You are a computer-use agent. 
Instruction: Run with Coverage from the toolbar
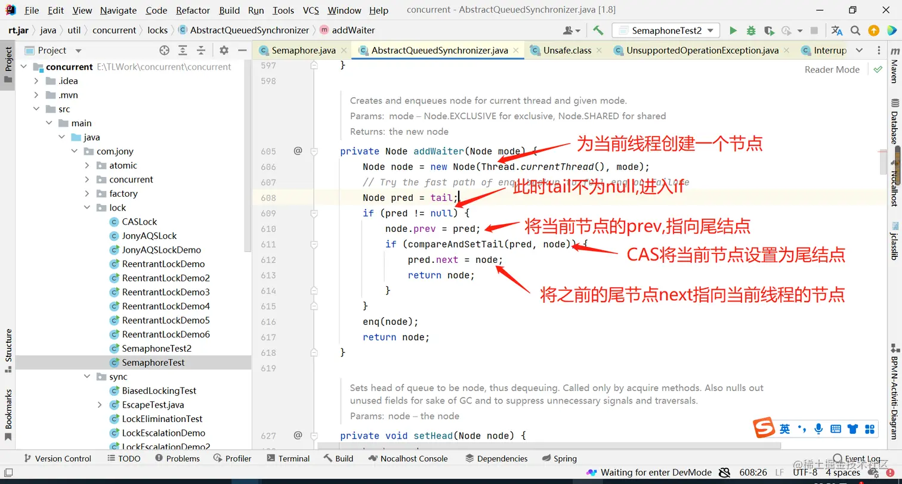[x=769, y=30]
